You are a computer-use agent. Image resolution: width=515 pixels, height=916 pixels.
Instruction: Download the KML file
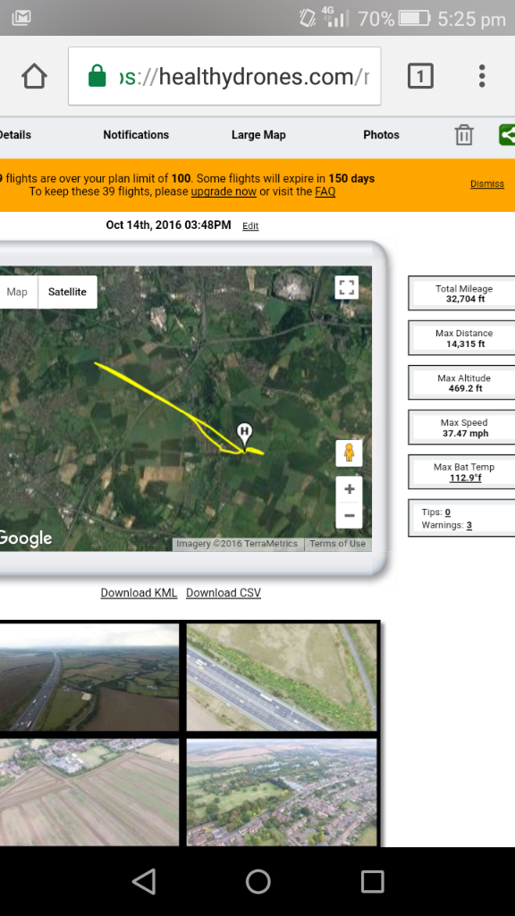pos(139,592)
